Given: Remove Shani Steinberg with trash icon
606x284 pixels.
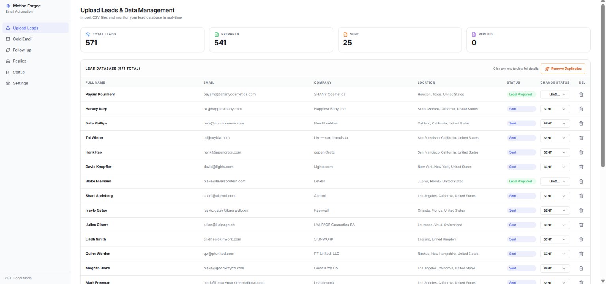Looking at the screenshot, I should point(581,196).
